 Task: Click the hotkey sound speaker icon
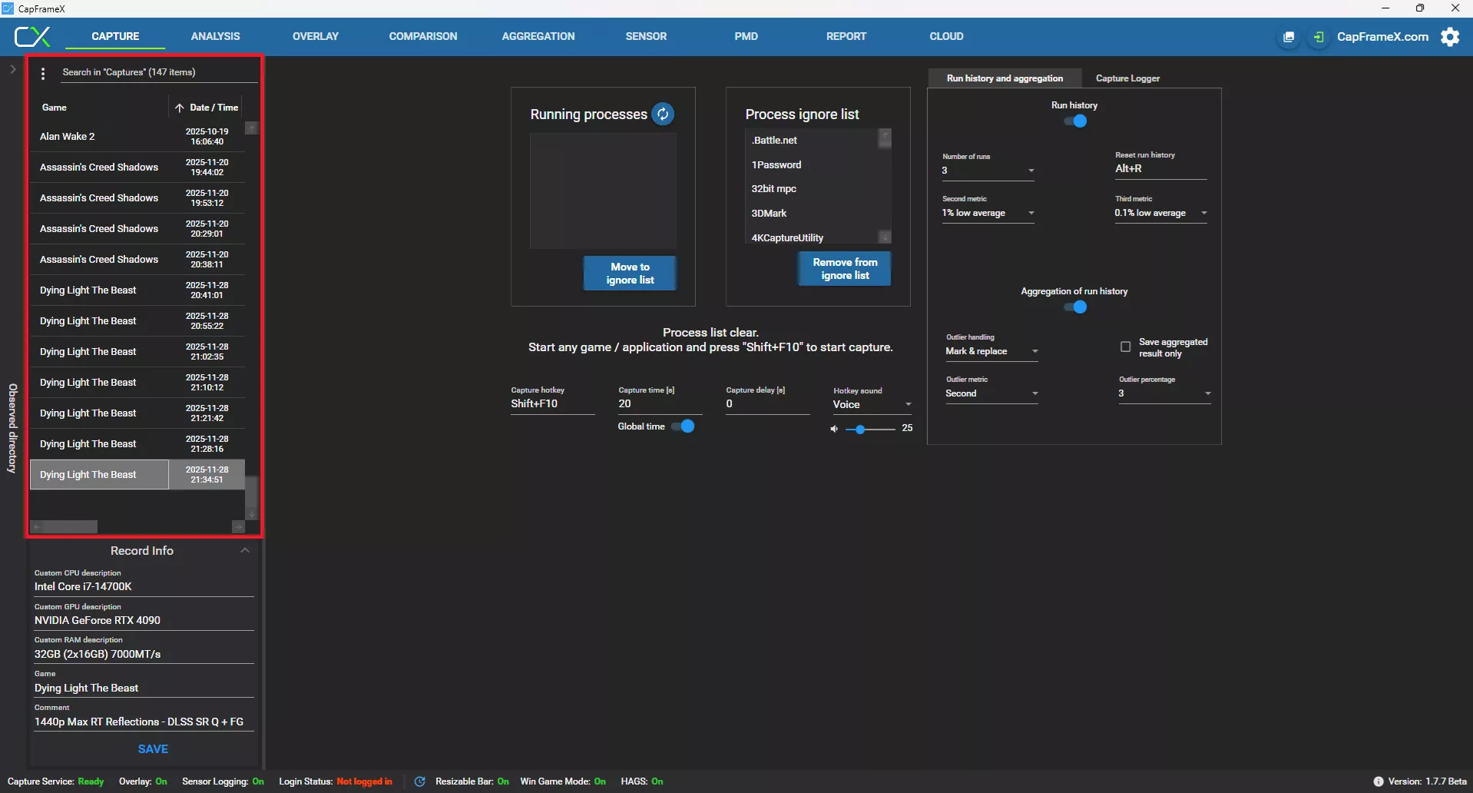point(834,429)
